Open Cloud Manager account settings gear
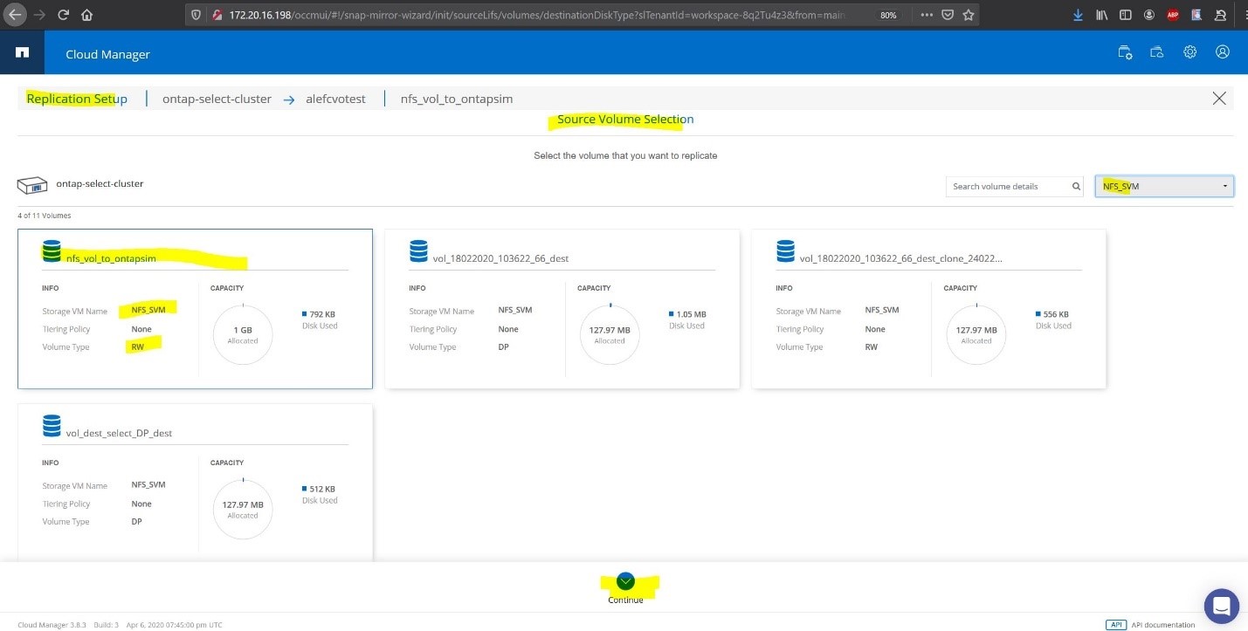Screen dimensions: 1248x631 click(1189, 52)
